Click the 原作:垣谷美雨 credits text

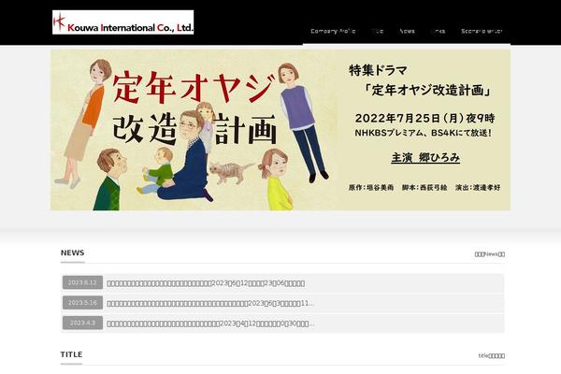(371, 187)
